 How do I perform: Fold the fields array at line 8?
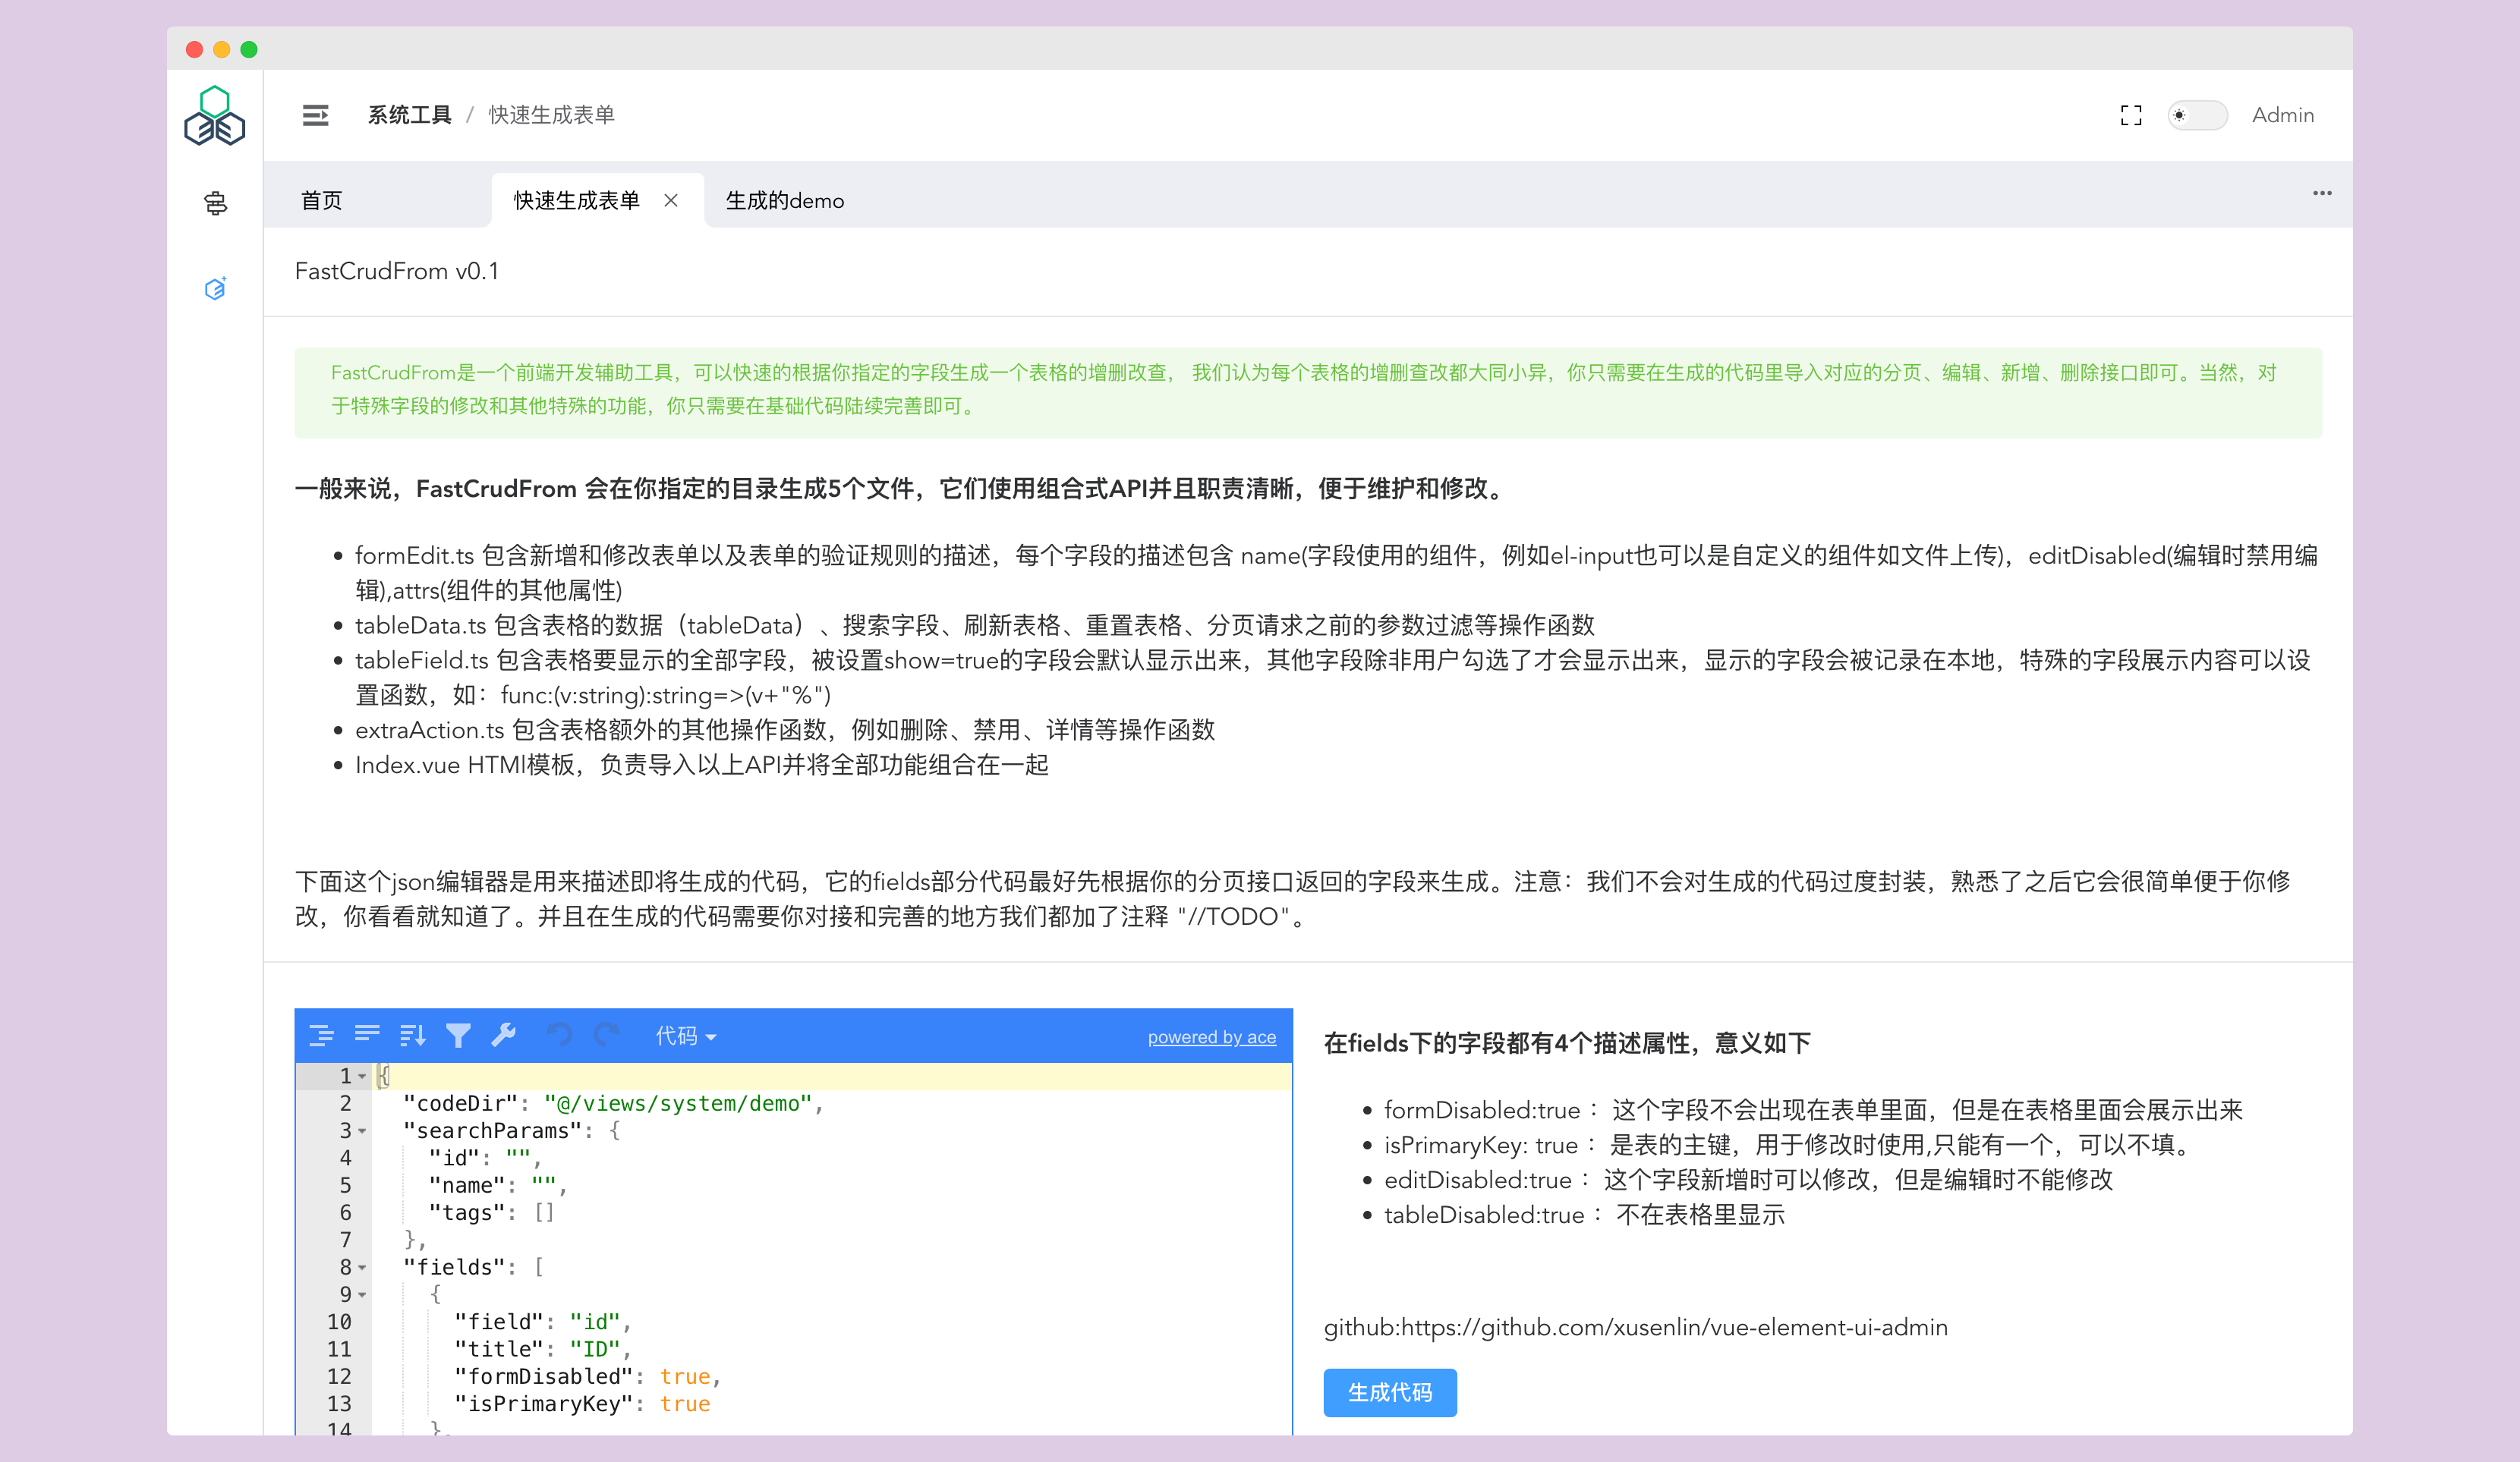pos(362,1267)
